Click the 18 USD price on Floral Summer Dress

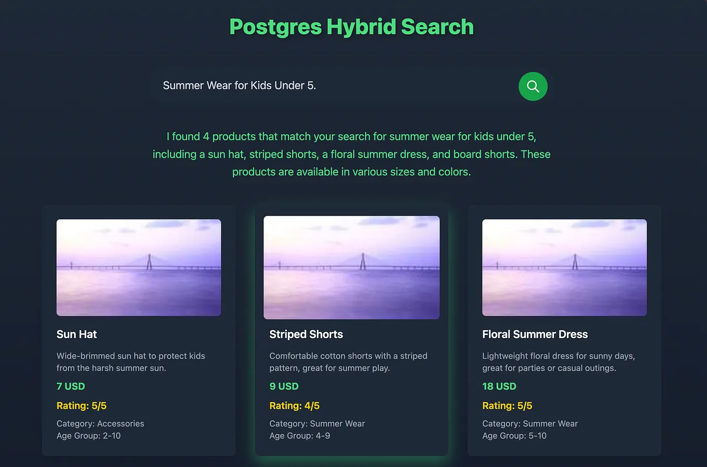499,386
